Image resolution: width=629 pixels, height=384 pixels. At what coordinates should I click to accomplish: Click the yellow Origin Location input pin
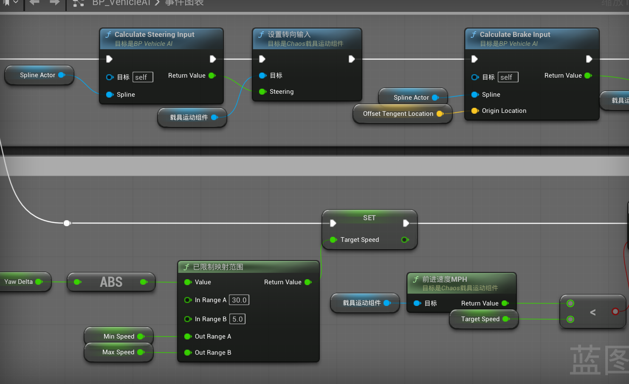475,111
